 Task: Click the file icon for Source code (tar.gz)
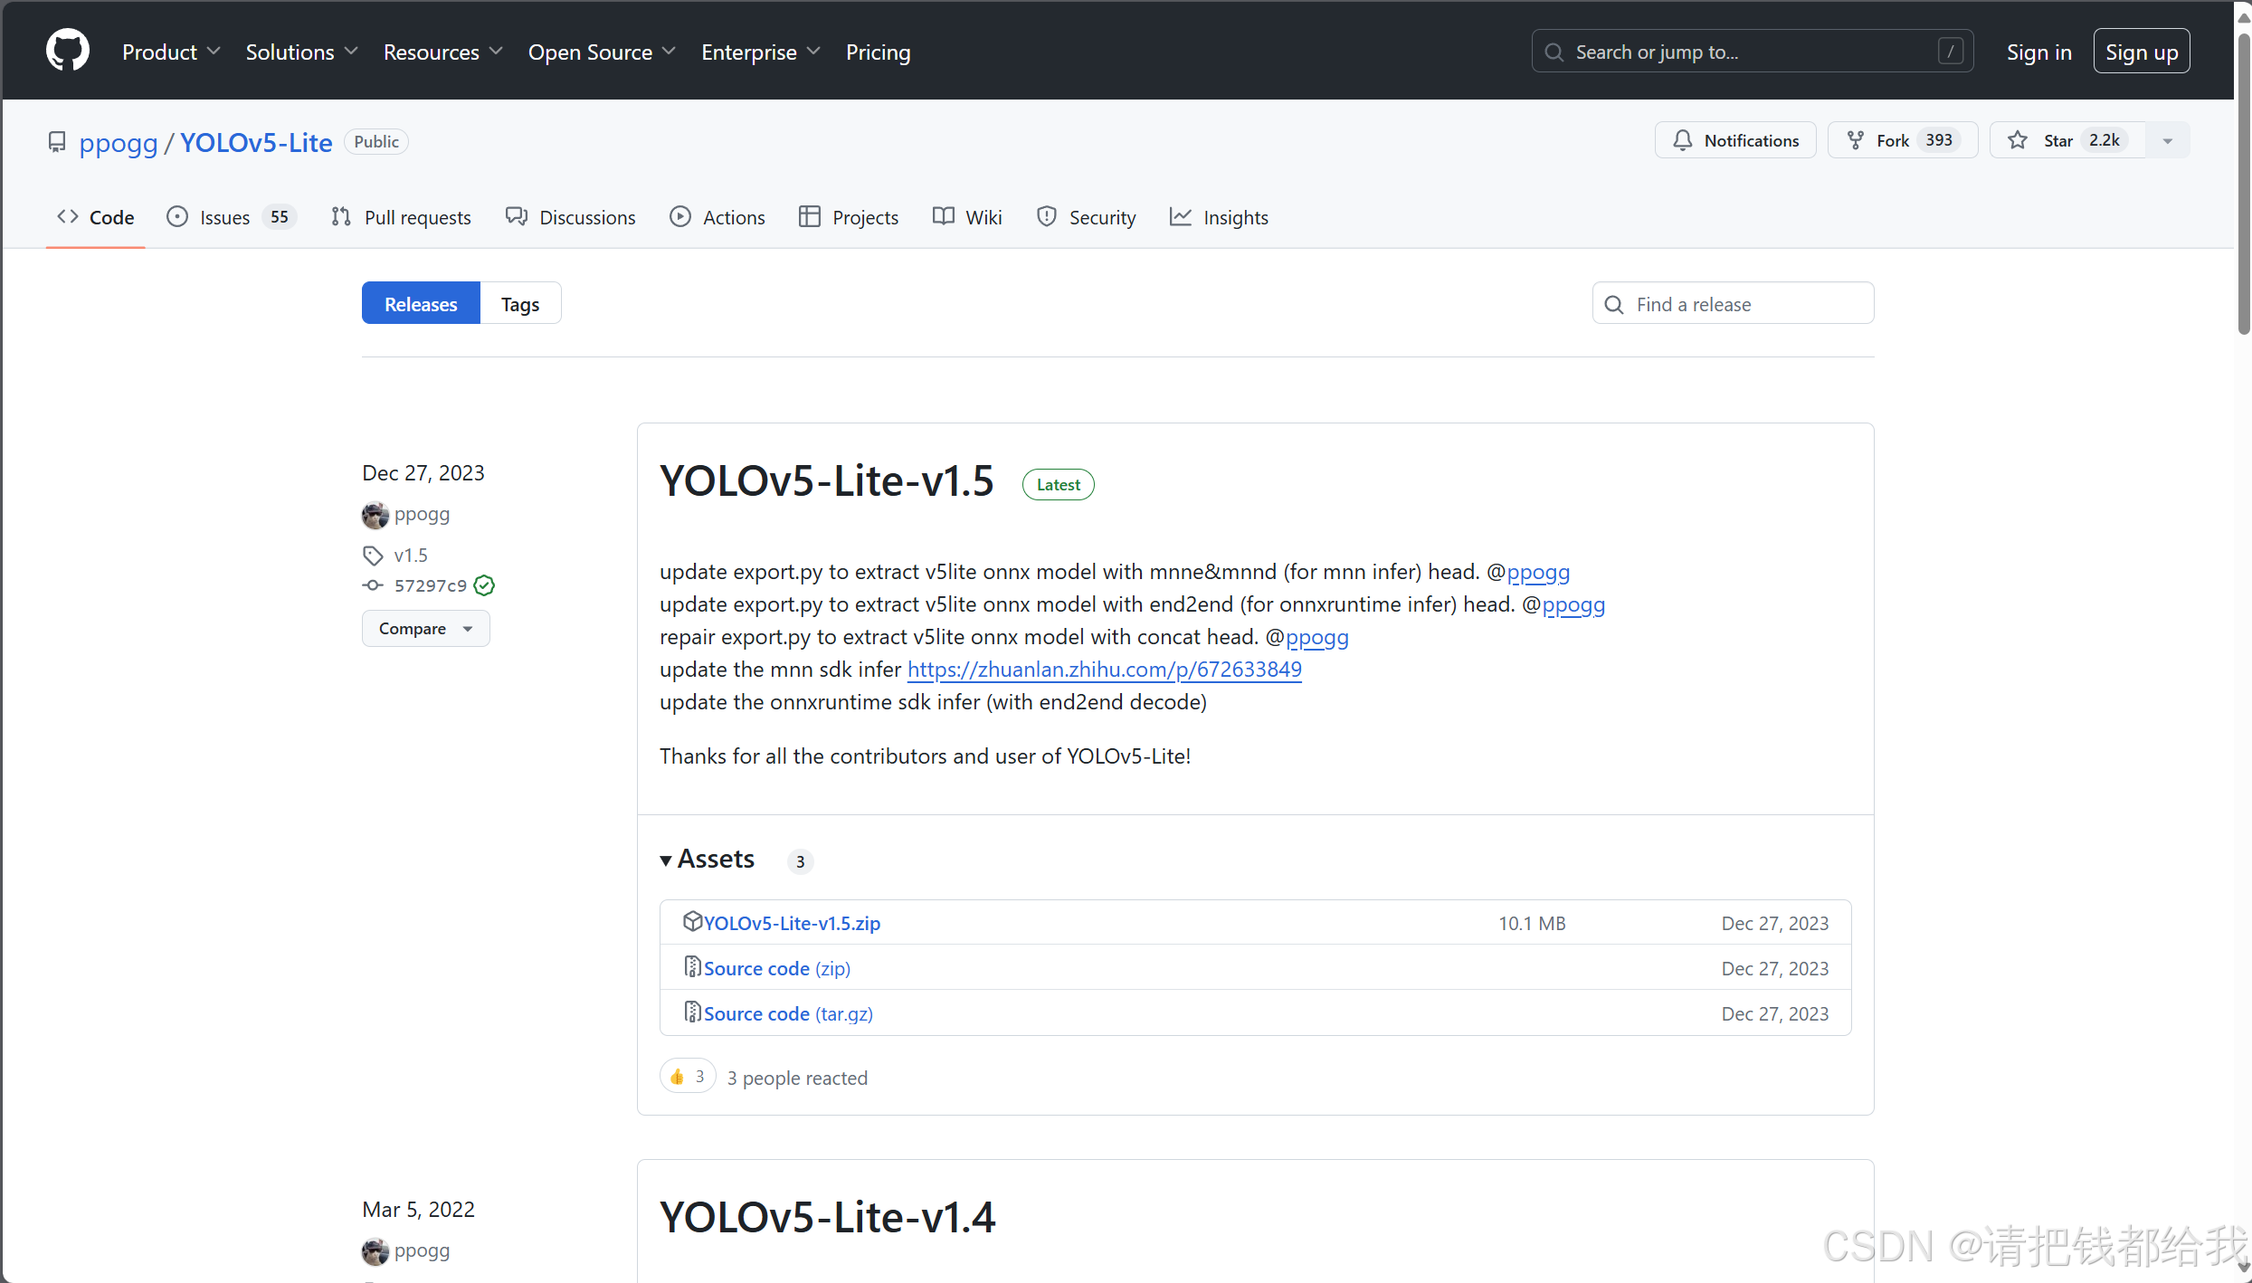click(692, 1012)
